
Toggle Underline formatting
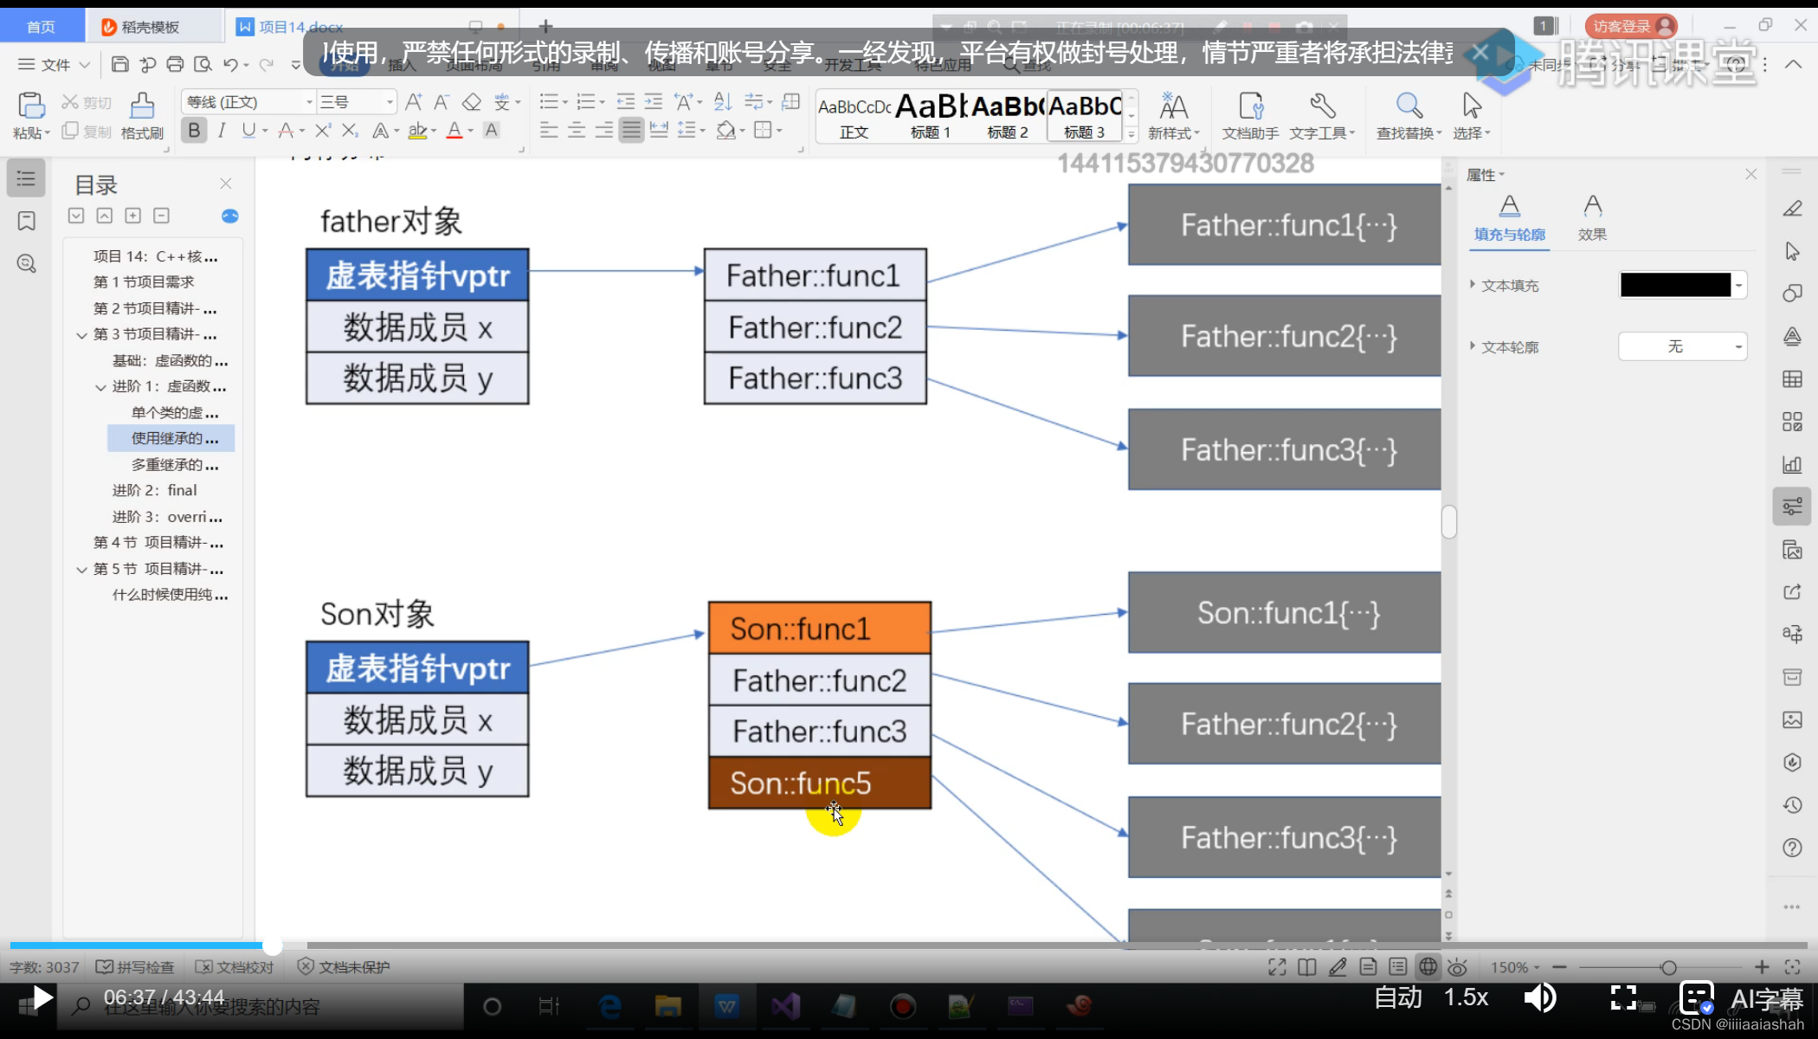[249, 131]
